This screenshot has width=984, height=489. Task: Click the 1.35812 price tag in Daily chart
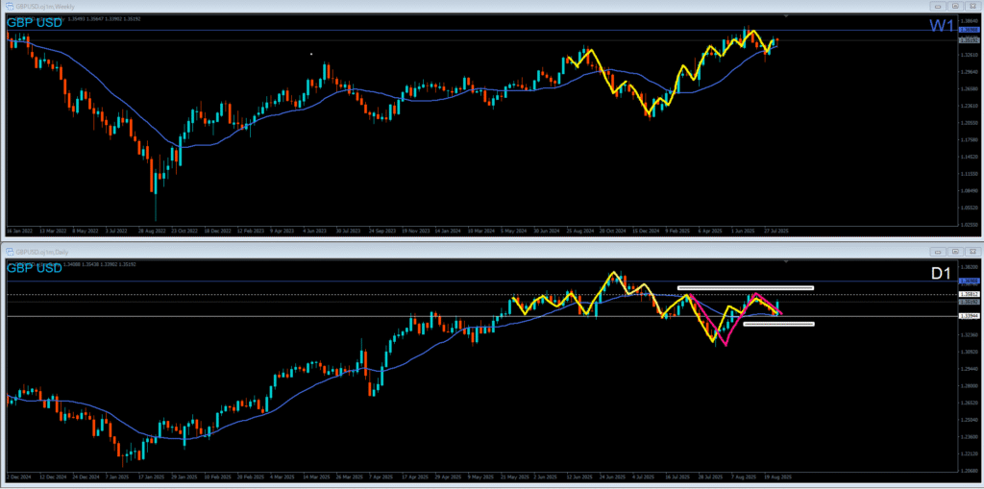[x=968, y=294]
